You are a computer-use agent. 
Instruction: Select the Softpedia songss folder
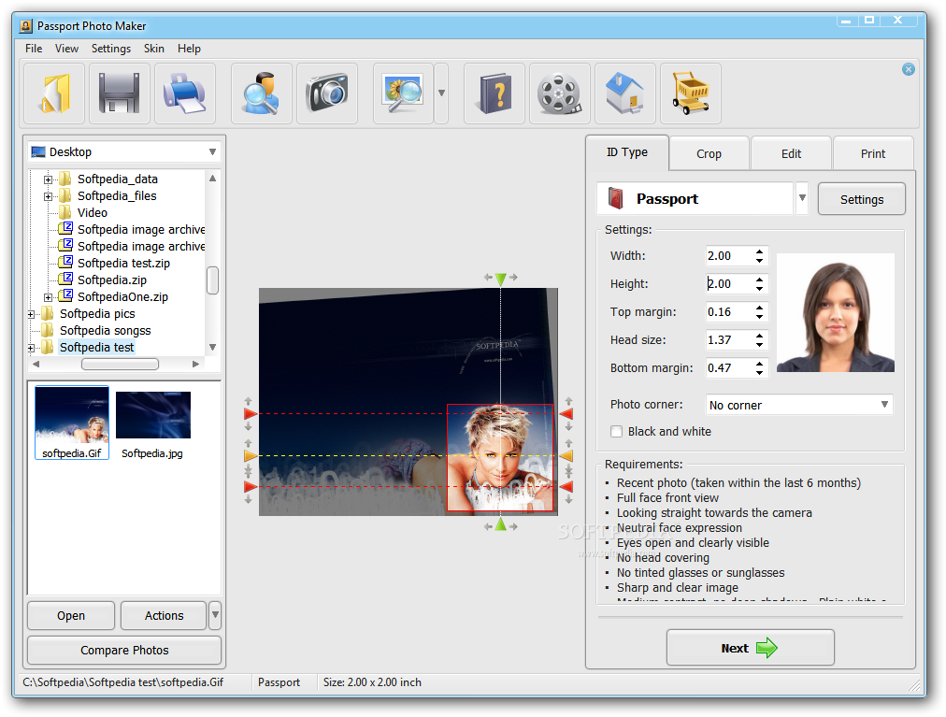pos(105,331)
